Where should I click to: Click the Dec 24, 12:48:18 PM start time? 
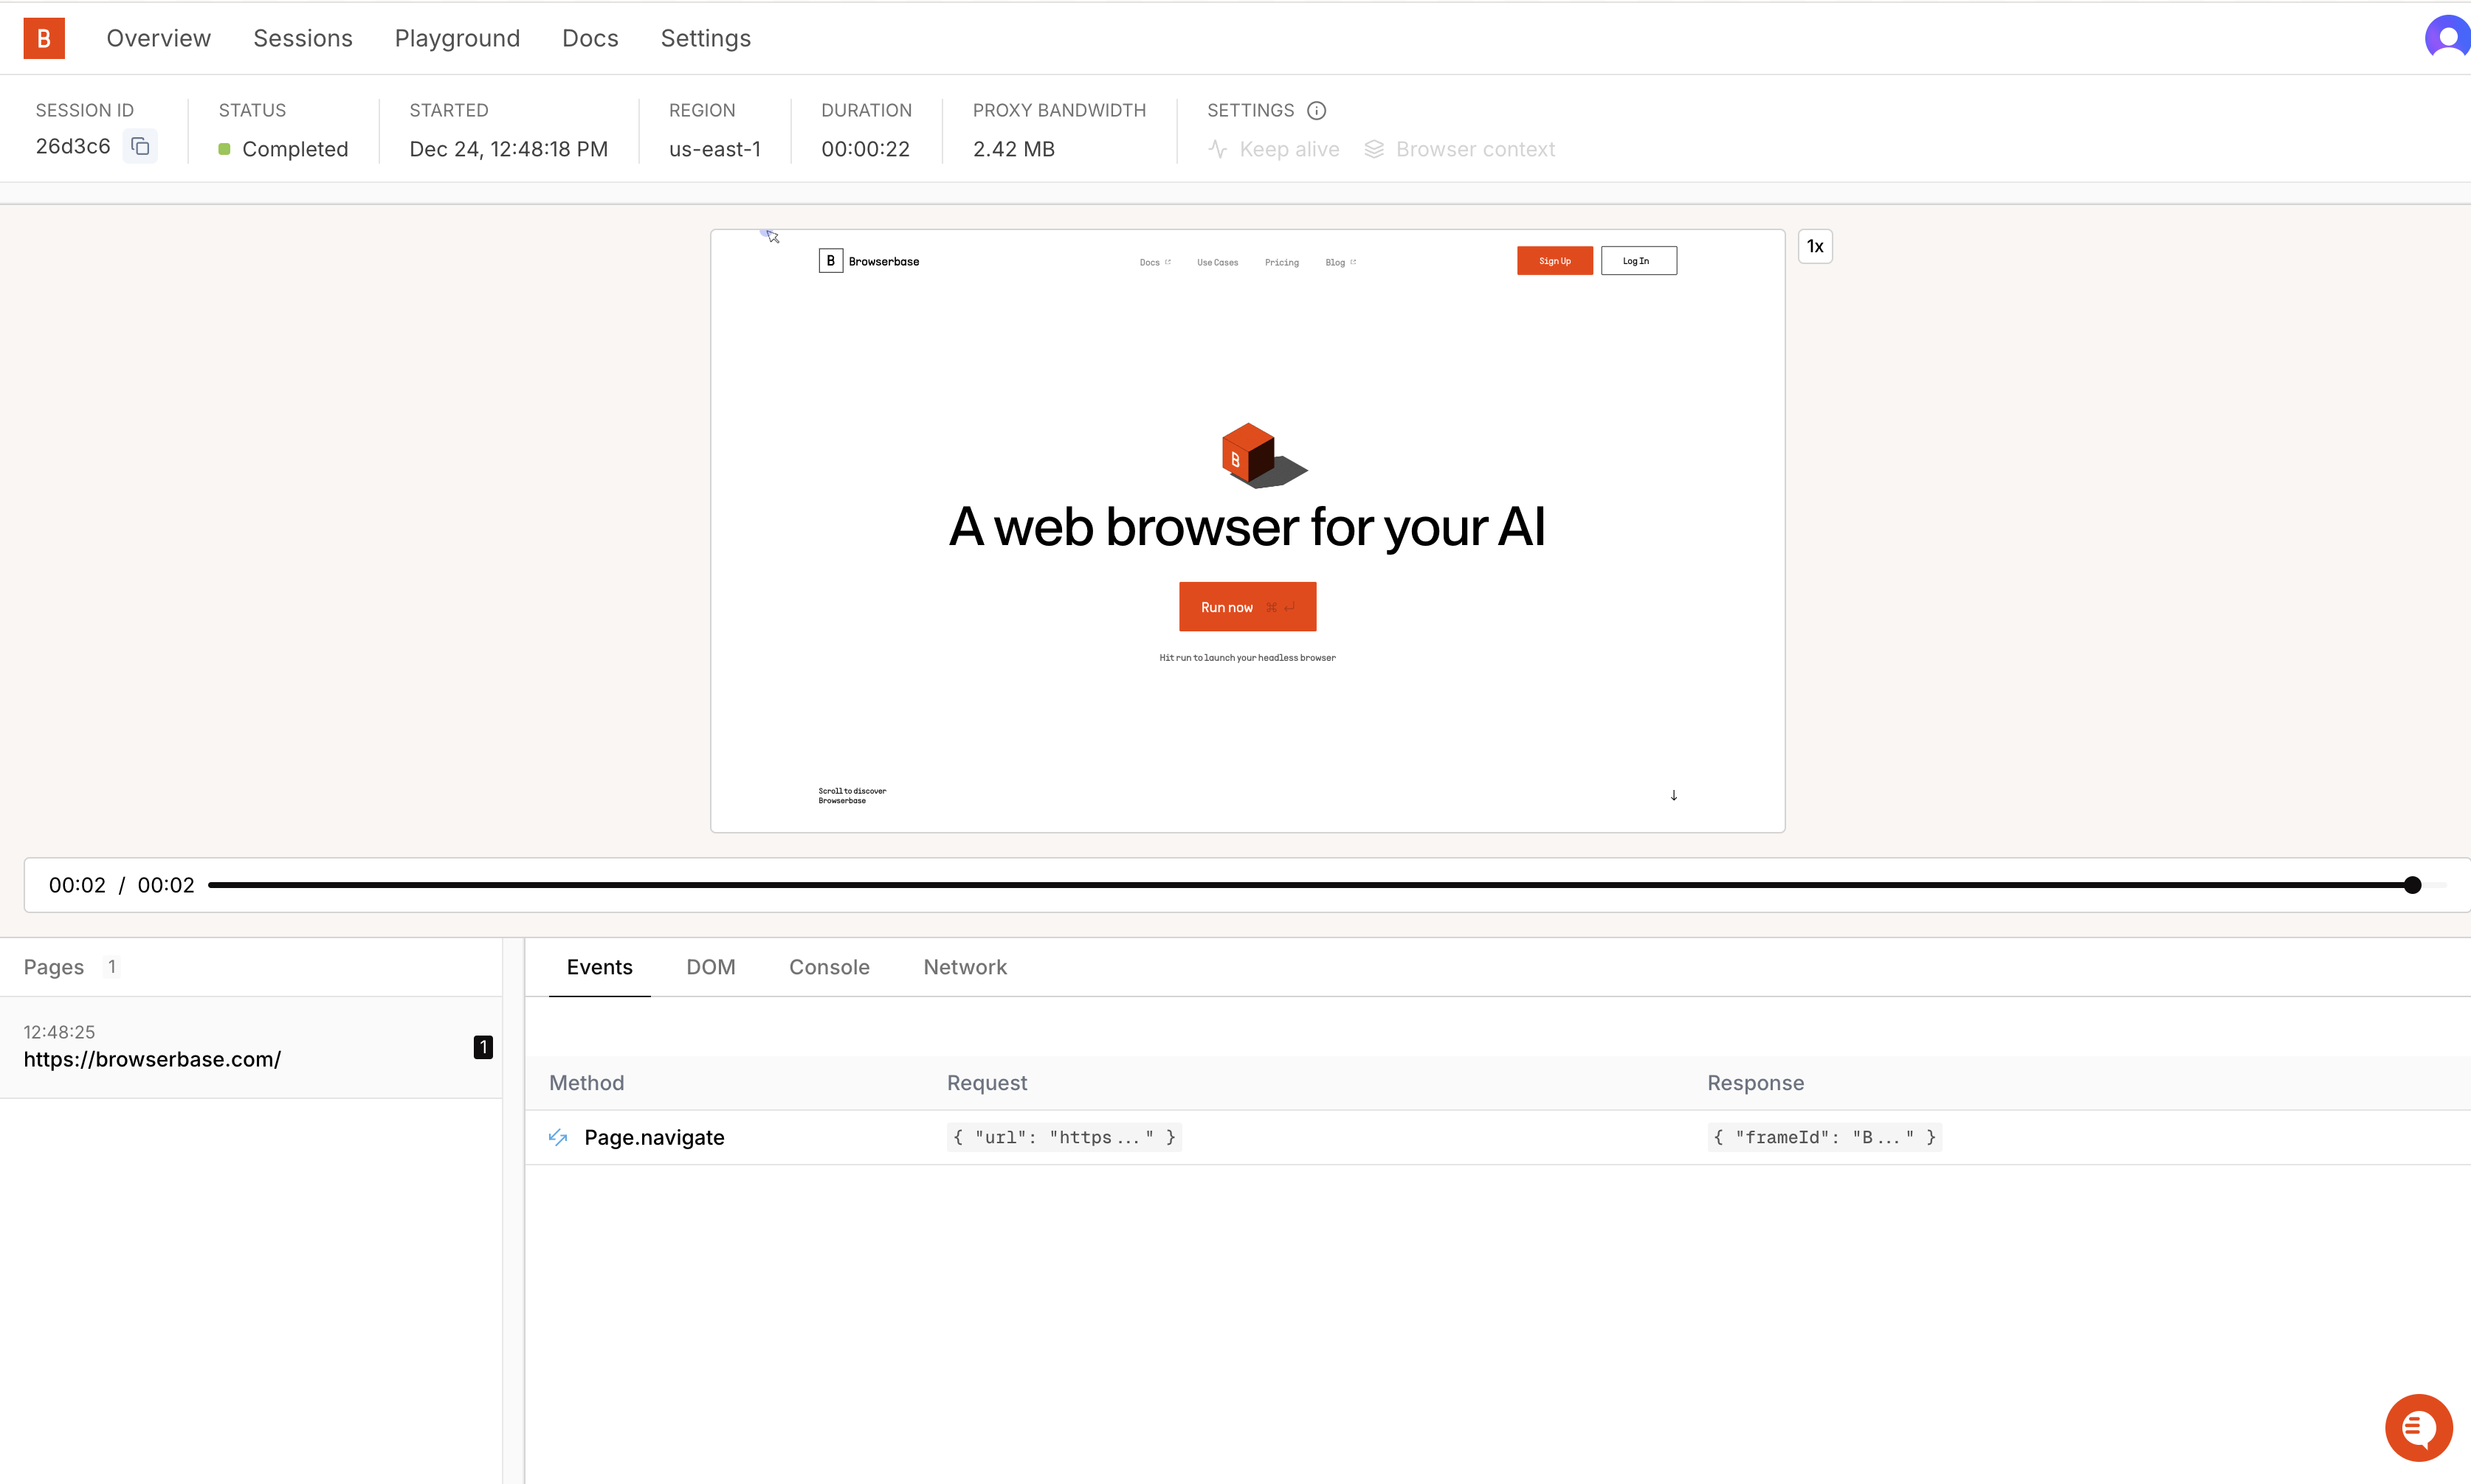tap(509, 149)
